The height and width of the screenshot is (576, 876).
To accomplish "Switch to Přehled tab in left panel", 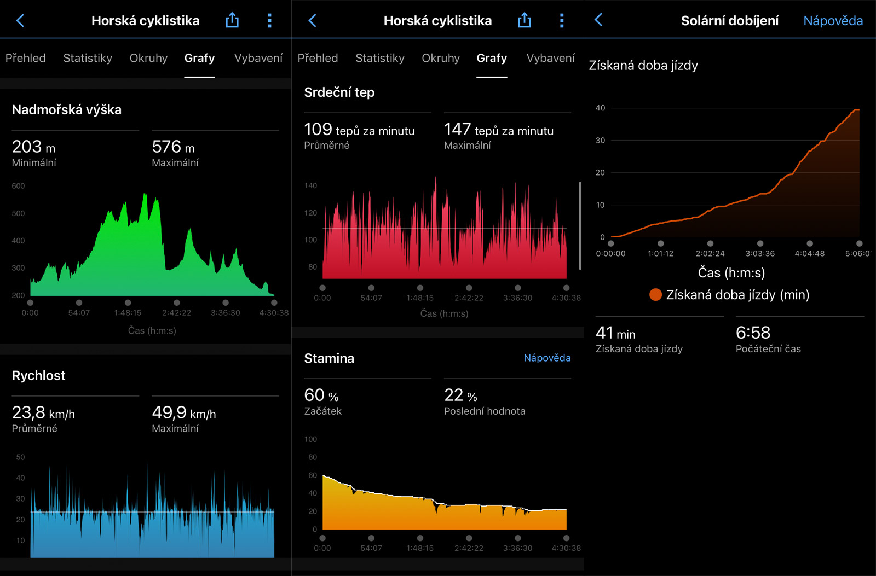I will pos(26,58).
